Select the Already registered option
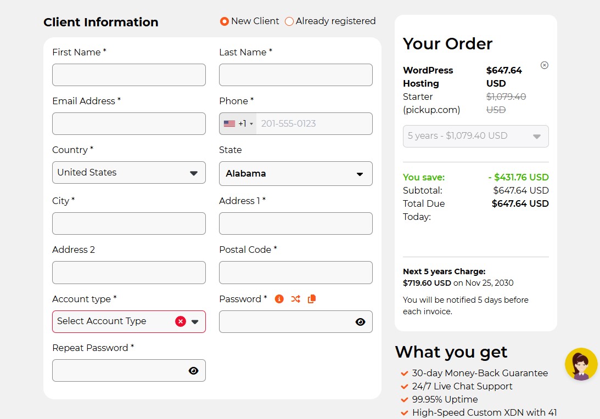Viewport: 600px width, 419px height. pyautogui.click(x=289, y=21)
